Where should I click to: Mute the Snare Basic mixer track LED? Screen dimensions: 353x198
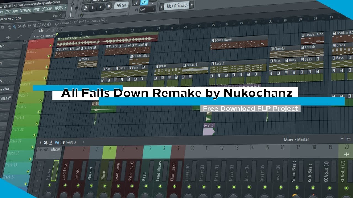296,188
